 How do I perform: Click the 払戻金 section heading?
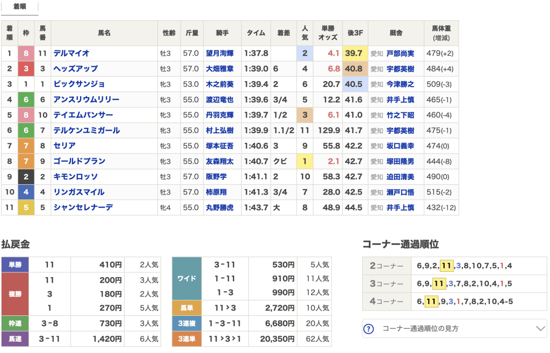16,244
